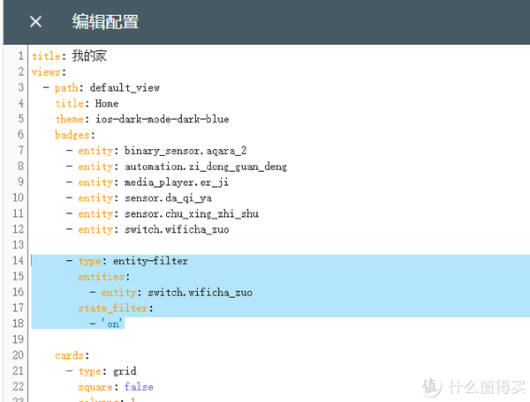Screen dimensions: 530x402
Task: Place cursor on line 'title: 我的家'
Action: coord(69,56)
